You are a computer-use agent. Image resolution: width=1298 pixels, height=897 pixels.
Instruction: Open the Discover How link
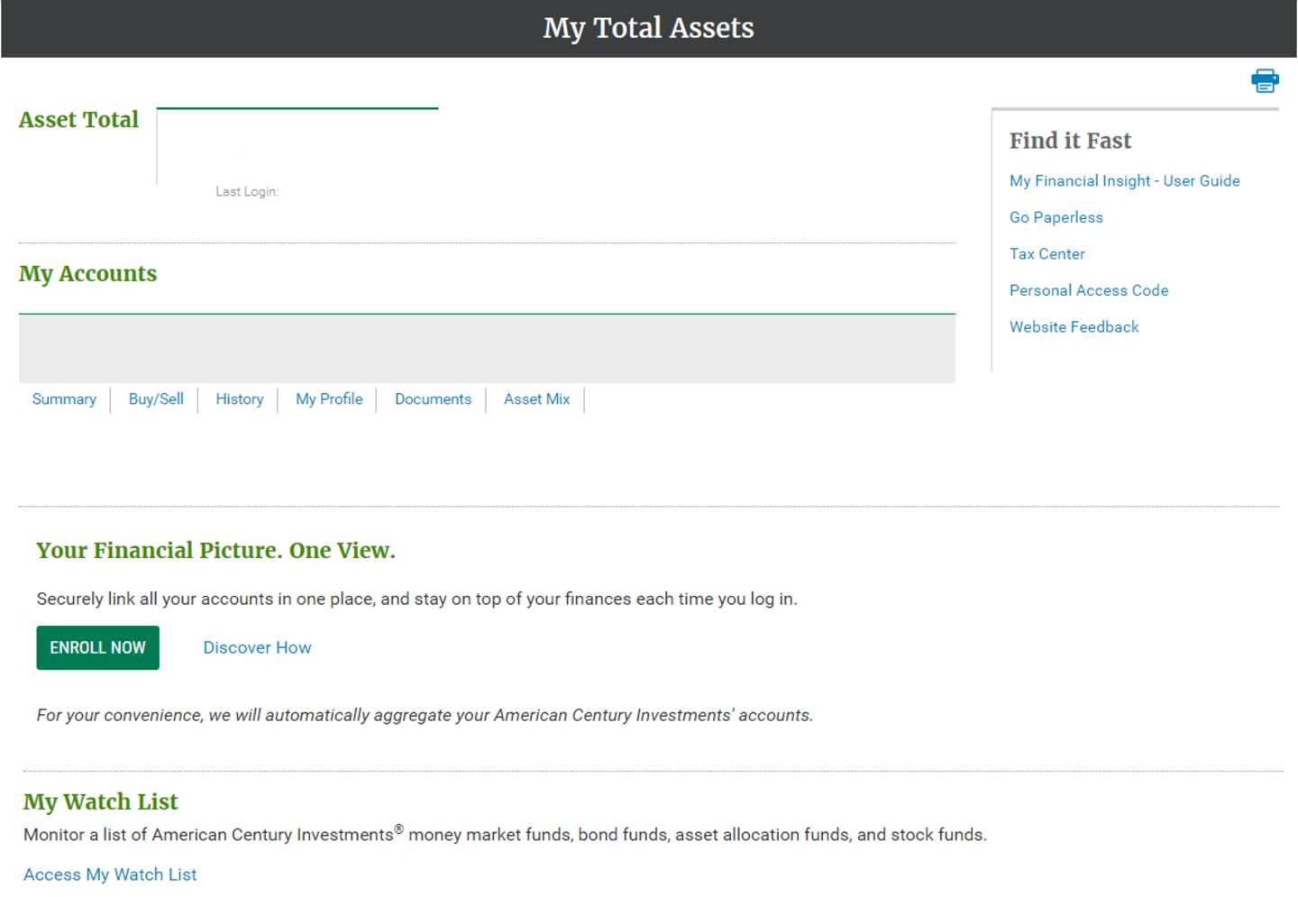click(x=257, y=647)
